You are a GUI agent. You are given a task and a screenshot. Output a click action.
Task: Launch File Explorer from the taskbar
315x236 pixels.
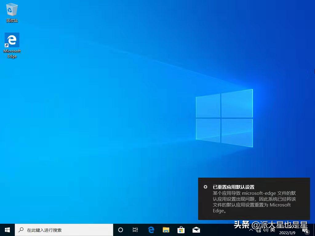click(166, 230)
